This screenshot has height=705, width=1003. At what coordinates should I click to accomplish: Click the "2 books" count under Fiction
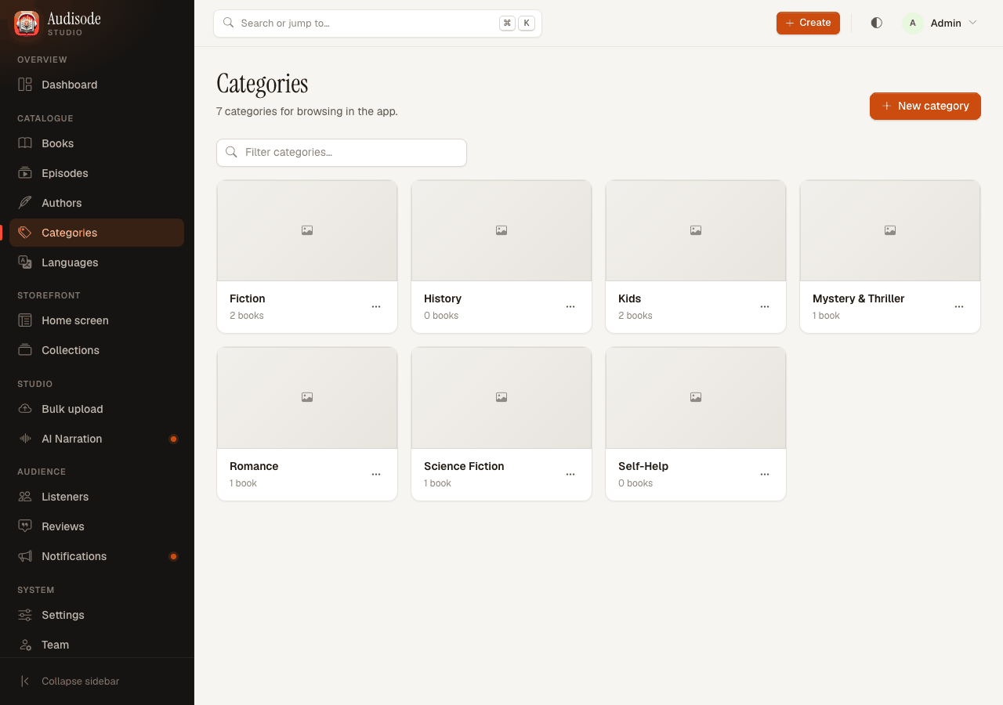pos(247,316)
